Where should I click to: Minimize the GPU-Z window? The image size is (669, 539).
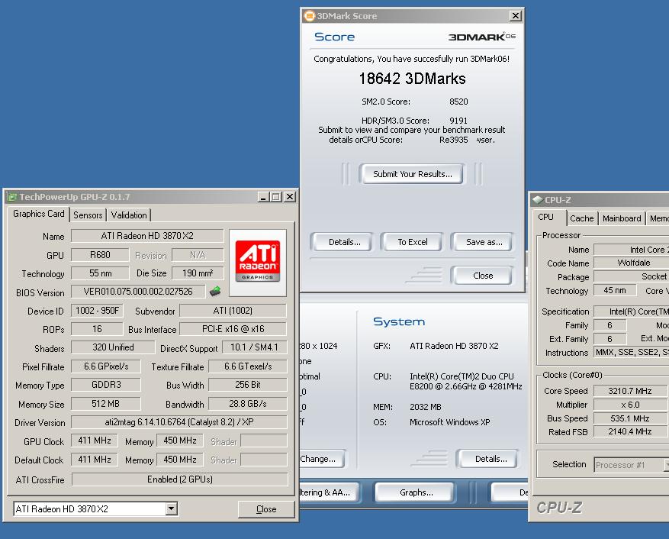tap(263, 197)
